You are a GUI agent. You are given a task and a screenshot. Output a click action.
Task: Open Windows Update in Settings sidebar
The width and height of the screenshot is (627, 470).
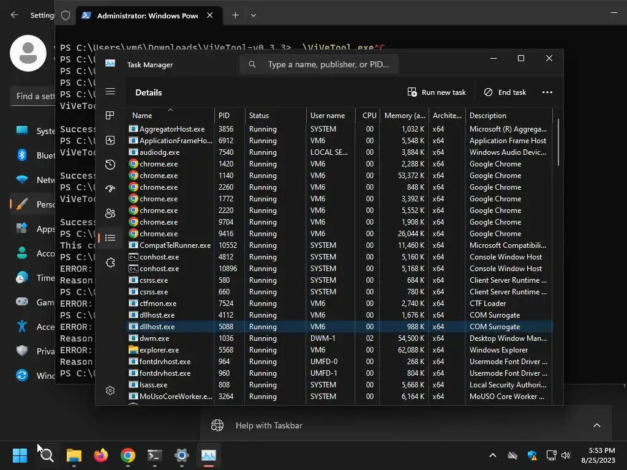coord(35,376)
